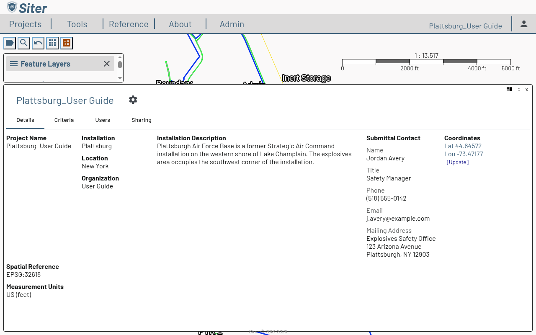
Task: Click Plattsburg_User Guide in the top navigation bar
Action: click(x=466, y=26)
